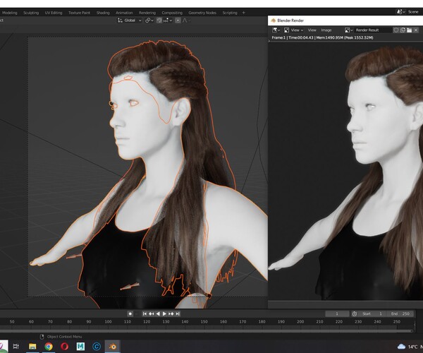This screenshot has height=353, width=423.
Task: Open the scene browse icon dropdown
Action: coord(400,11)
